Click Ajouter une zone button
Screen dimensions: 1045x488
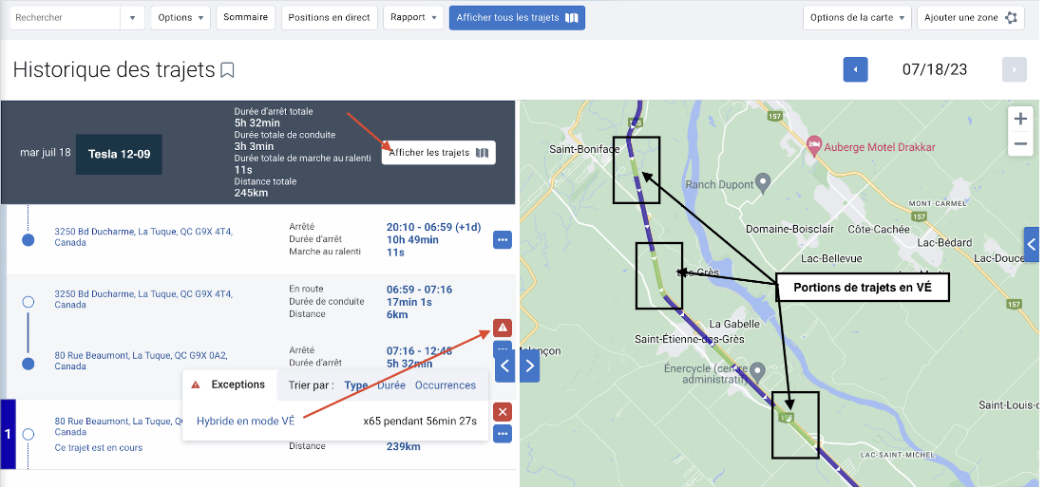970,18
